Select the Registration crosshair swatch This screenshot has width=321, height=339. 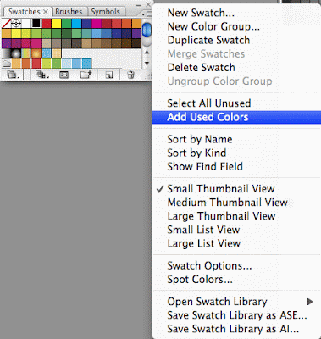16,24
